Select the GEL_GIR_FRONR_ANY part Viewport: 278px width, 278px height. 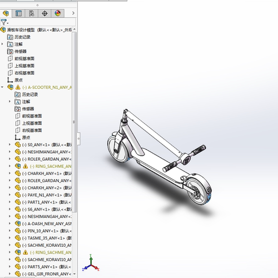47,274
